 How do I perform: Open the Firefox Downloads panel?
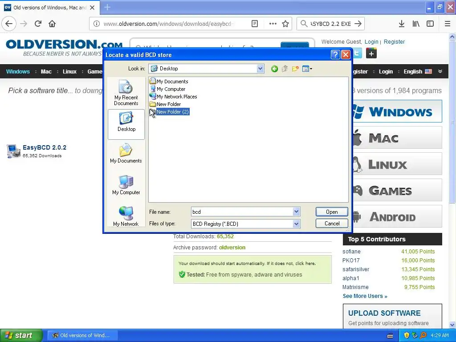(402, 24)
